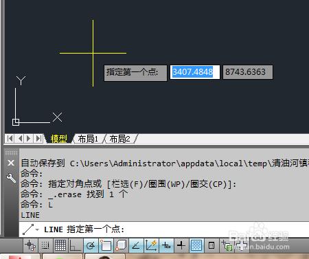Click X coordinate field 3407.4848
The image size is (309, 259).
195,72
